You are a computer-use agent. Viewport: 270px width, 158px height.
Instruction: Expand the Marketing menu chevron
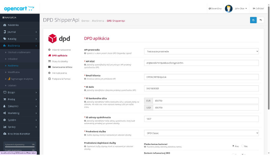click(36, 113)
